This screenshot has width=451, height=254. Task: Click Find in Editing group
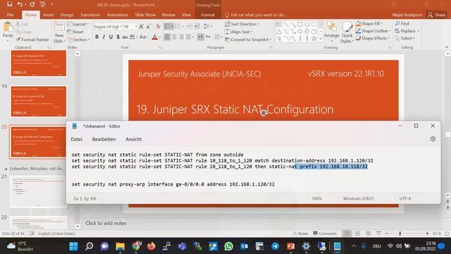pos(402,23)
